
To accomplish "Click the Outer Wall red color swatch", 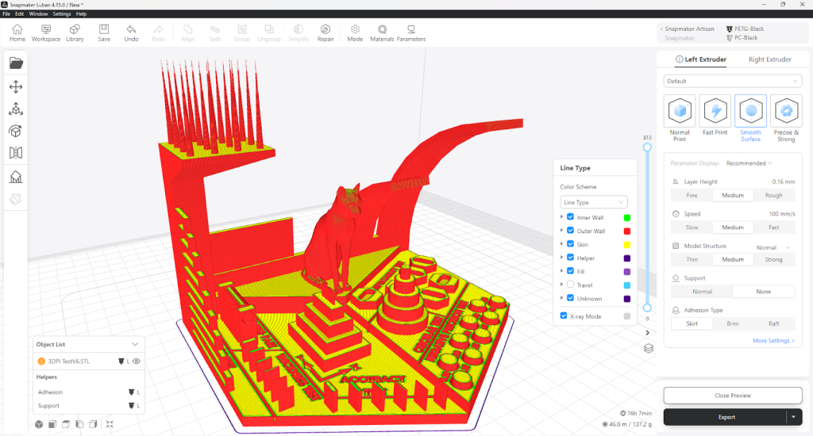I will click(627, 231).
